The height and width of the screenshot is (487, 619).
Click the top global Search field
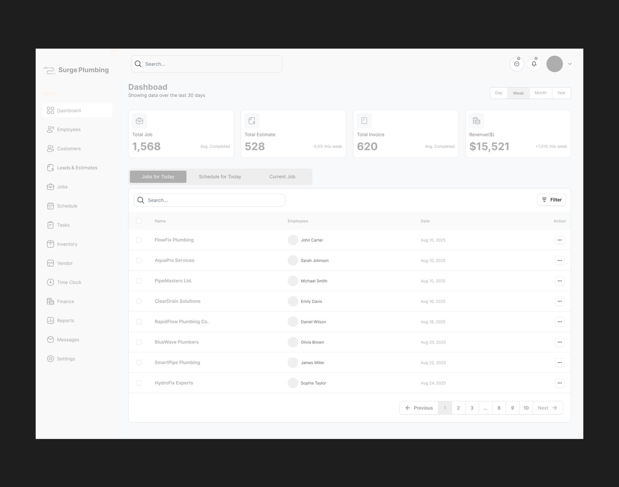[207, 64]
